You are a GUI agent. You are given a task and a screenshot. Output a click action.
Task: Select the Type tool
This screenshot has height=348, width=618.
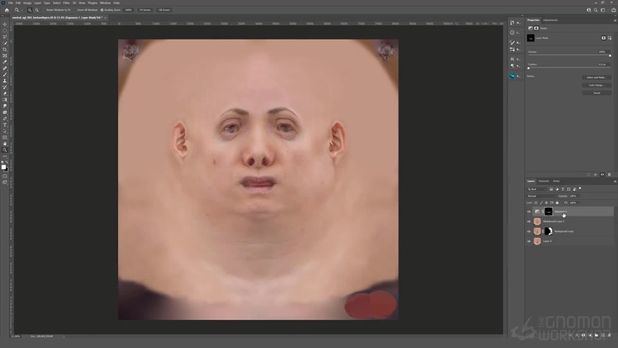(5, 125)
